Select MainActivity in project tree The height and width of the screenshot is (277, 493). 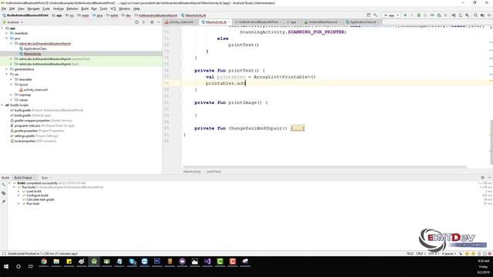click(x=32, y=54)
